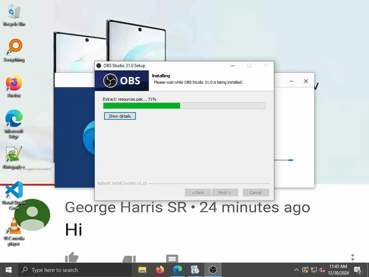Switch to OBS setup taskbar icon
The width and height of the screenshot is (369, 277).
point(213,270)
